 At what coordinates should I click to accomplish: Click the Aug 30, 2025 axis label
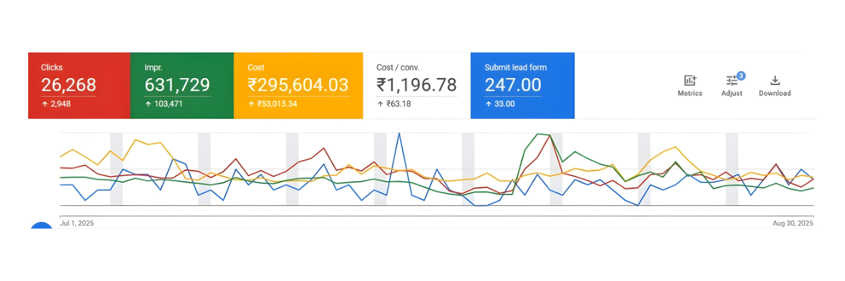click(x=792, y=223)
